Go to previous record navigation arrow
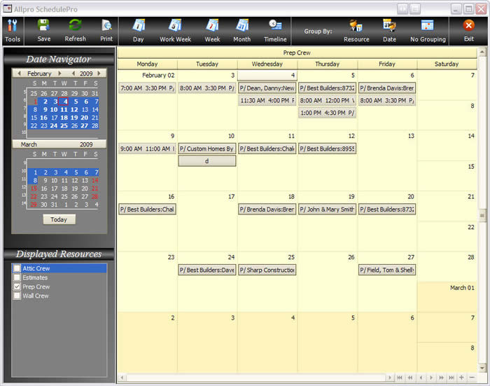This screenshot has width=490, height=386. [421, 378]
